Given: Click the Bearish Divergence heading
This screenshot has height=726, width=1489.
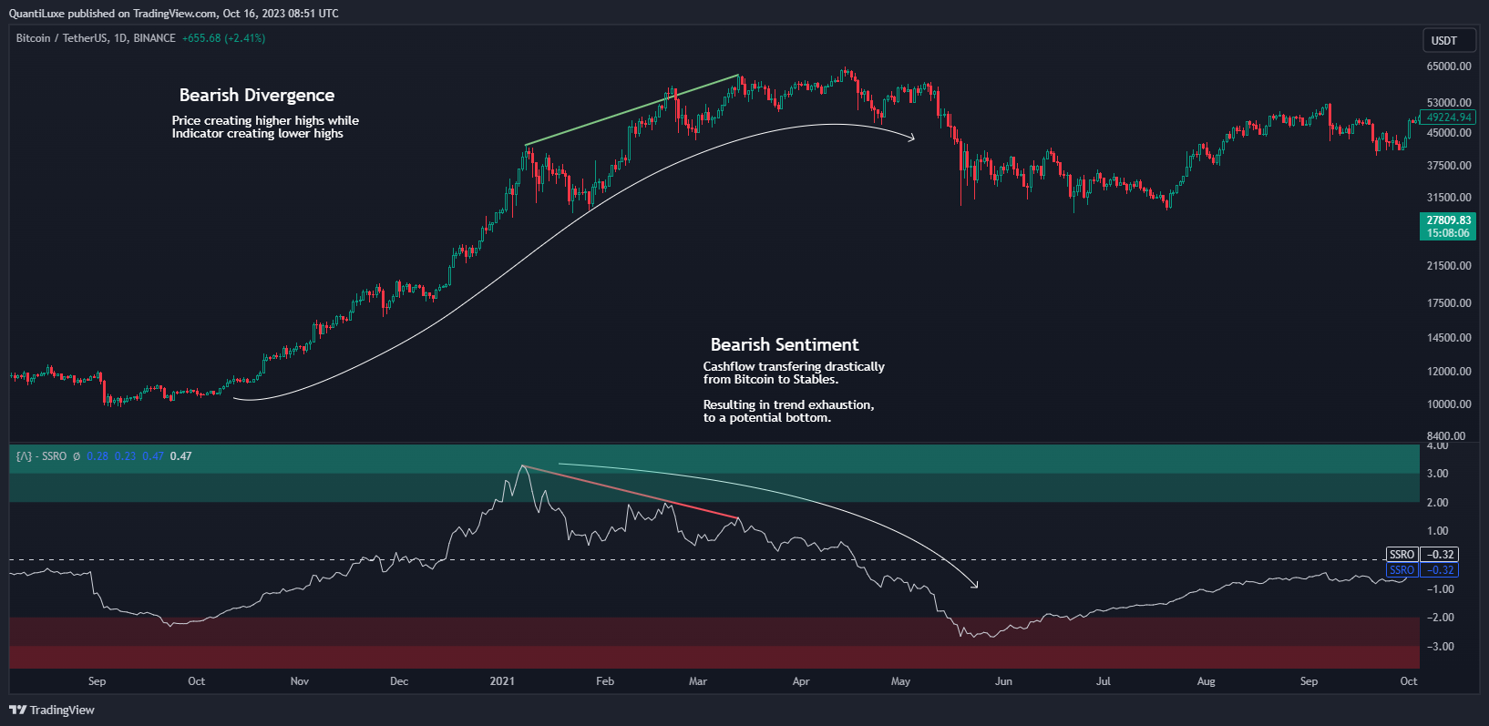Looking at the screenshot, I should pos(257,95).
